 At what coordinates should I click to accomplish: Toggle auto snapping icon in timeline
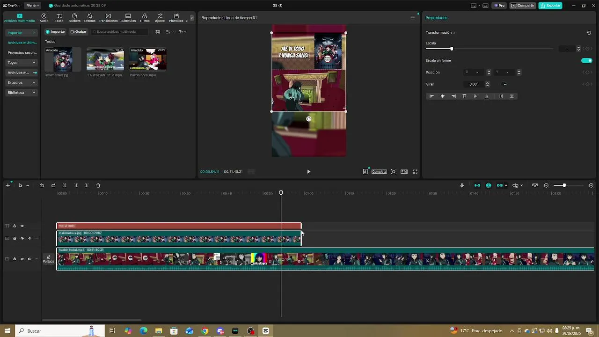coord(489,185)
